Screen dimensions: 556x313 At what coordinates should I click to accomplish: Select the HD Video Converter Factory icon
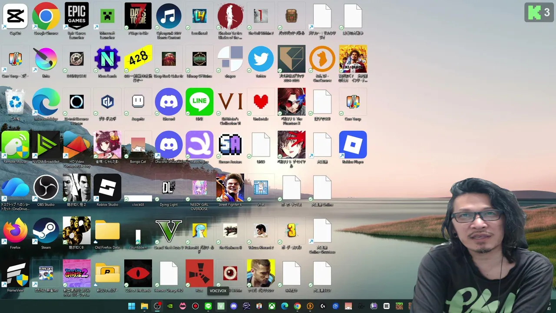coord(77,145)
